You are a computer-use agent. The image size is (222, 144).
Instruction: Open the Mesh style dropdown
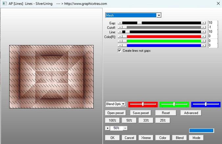coord(159,15)
